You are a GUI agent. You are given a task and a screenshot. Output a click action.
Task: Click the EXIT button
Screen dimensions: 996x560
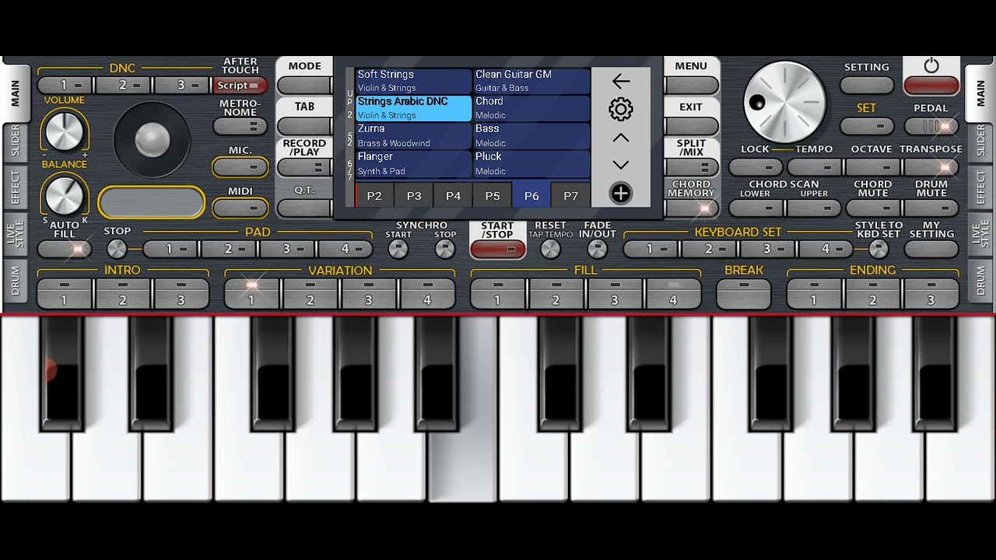click(691, 126)
